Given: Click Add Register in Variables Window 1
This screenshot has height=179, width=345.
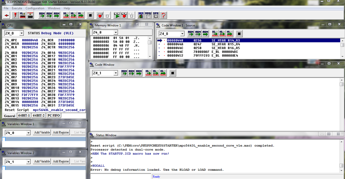Looking at the screenshot, I should [x=61, y=132].
